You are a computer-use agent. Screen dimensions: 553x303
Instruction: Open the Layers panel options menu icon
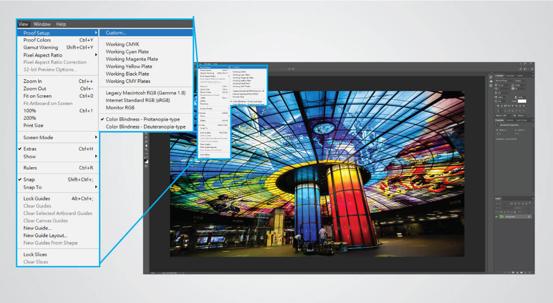[x=532, y=198]
